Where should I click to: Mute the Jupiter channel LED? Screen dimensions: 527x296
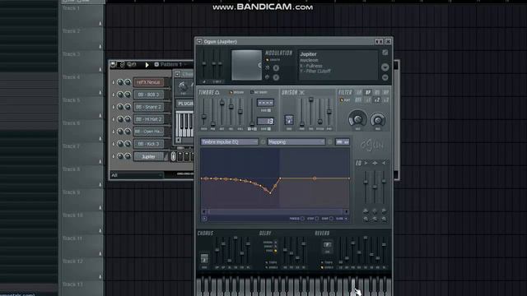114,156
